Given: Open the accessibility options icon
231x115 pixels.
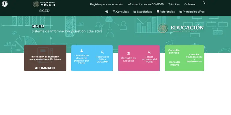Looking at the screenshot, I should [x=5, y=4].
